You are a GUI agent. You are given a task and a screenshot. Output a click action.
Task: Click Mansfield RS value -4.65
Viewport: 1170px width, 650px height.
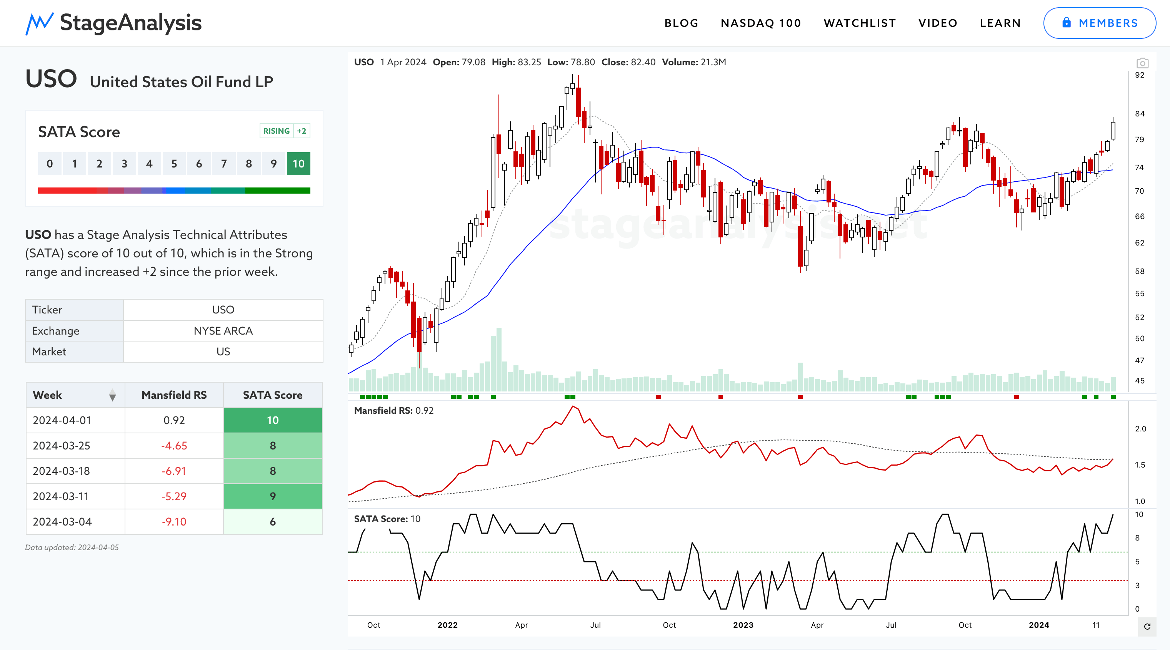(174, 446)
